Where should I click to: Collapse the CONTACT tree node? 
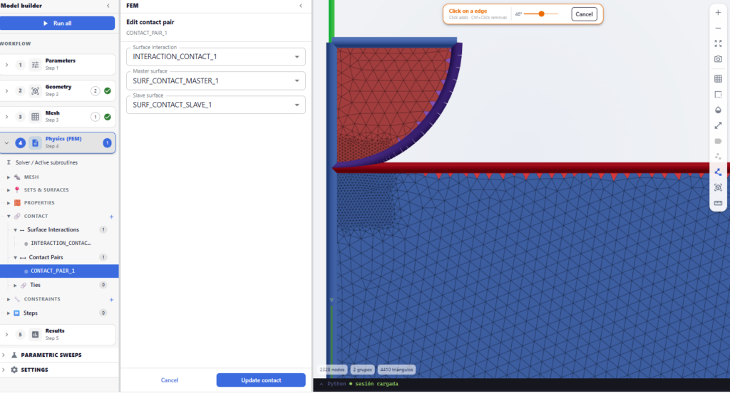point(9,217)
